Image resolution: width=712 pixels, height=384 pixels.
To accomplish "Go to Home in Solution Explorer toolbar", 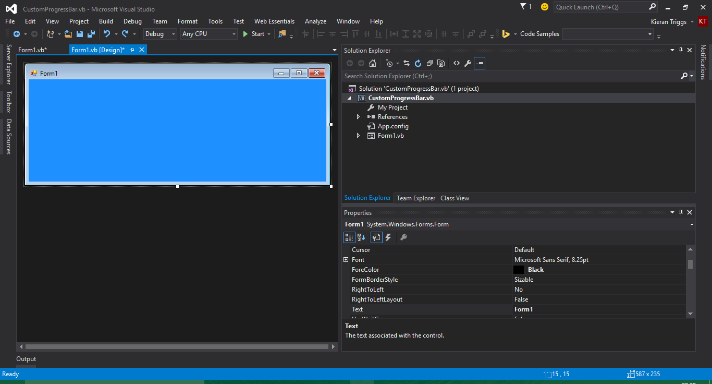I will click(373, 63).
